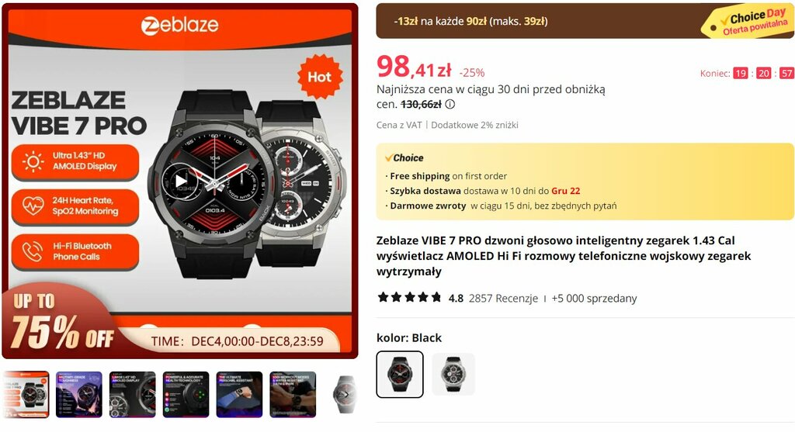Image resolution: width=795 pixels, height=432 pixels.
Task: Select the silver color watch swatch
Action: [x=453, y=375]
